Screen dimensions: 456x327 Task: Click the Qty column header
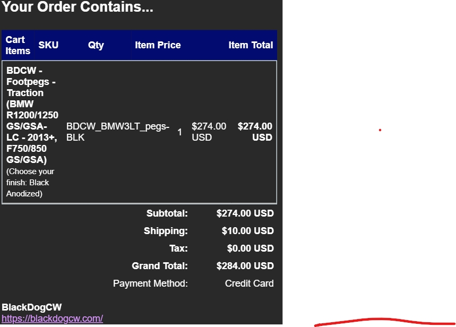point(96,46)
